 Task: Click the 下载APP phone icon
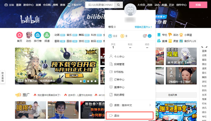[x=69, y=5]
